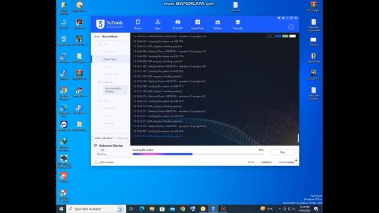Select the black log color swatch
The width and height of the screenshot is (379, 213).
click(x=271, y=36)
